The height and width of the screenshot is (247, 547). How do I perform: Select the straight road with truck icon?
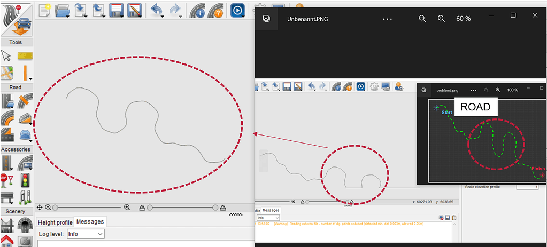(x=7, y=101)
